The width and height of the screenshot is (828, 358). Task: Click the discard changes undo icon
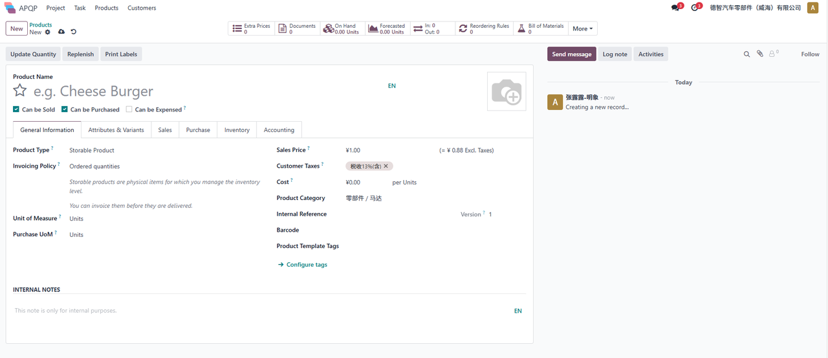74,32
